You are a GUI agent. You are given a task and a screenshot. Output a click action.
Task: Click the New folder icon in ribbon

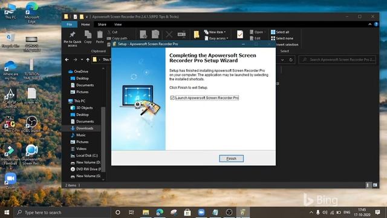coord(197,35)
